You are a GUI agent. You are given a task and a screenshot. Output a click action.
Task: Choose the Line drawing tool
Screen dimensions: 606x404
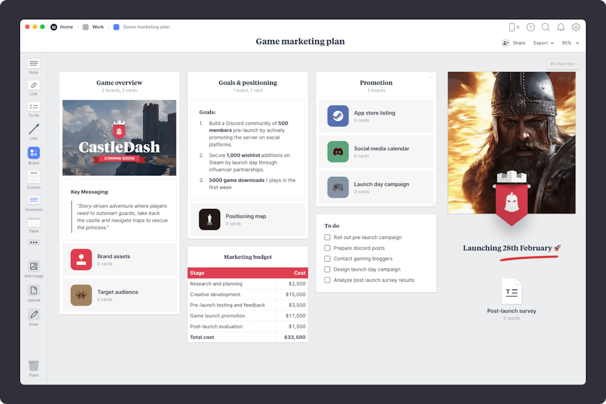[x=33, y=130]
